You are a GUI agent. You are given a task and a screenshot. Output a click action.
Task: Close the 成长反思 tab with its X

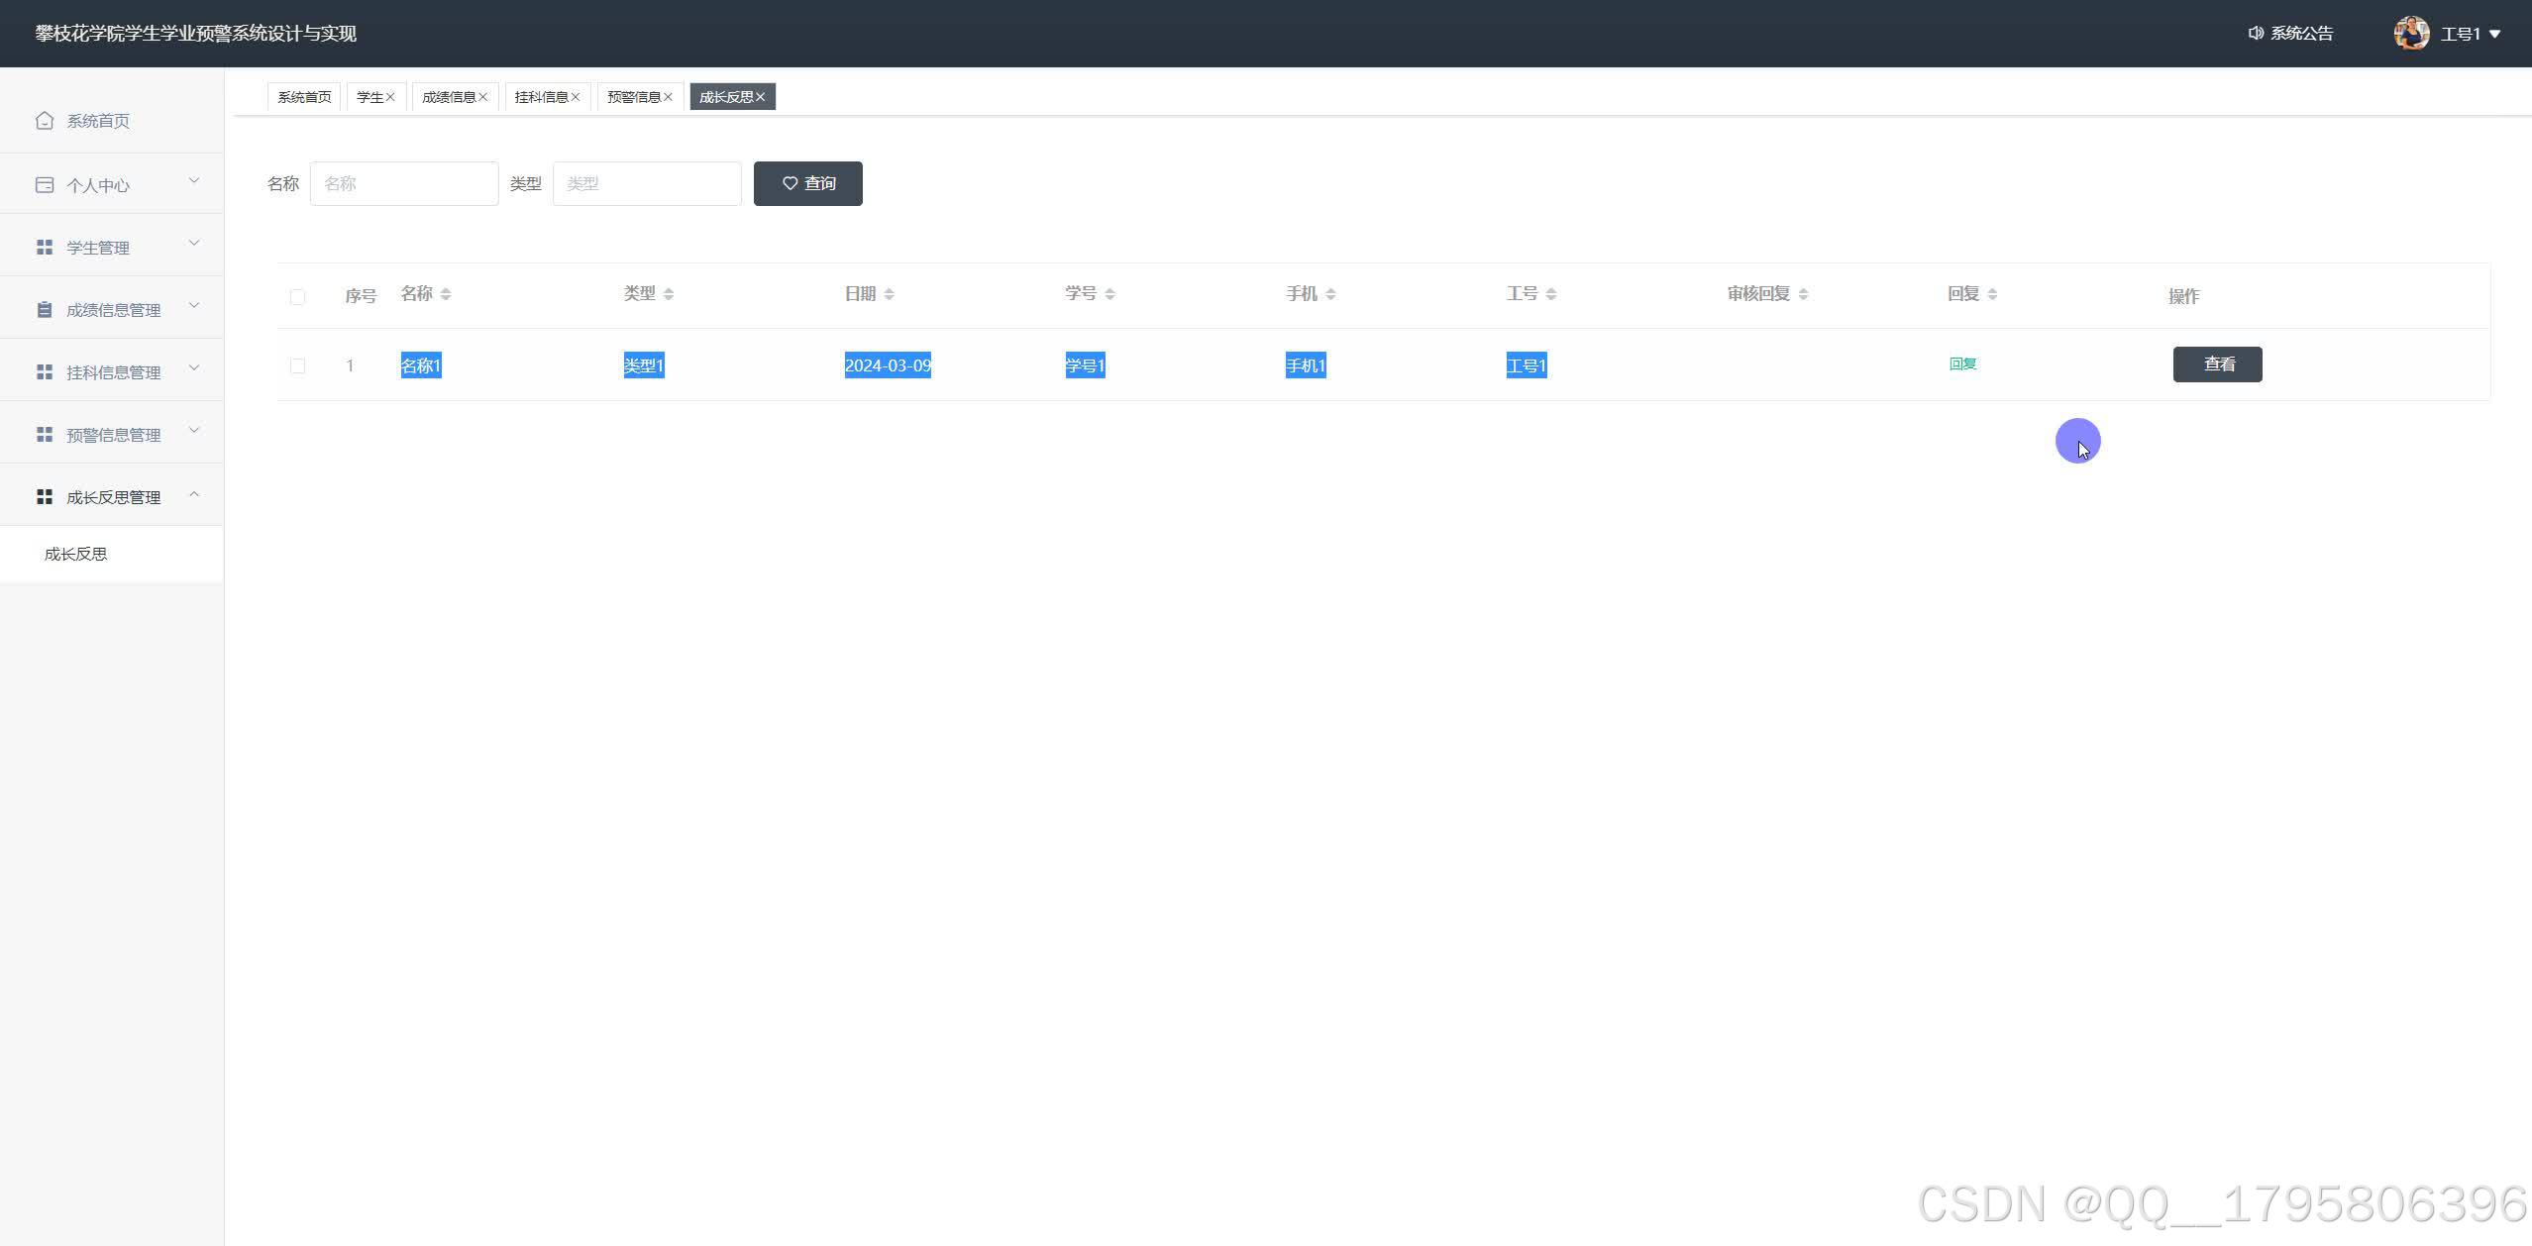(x=761, y=97)
